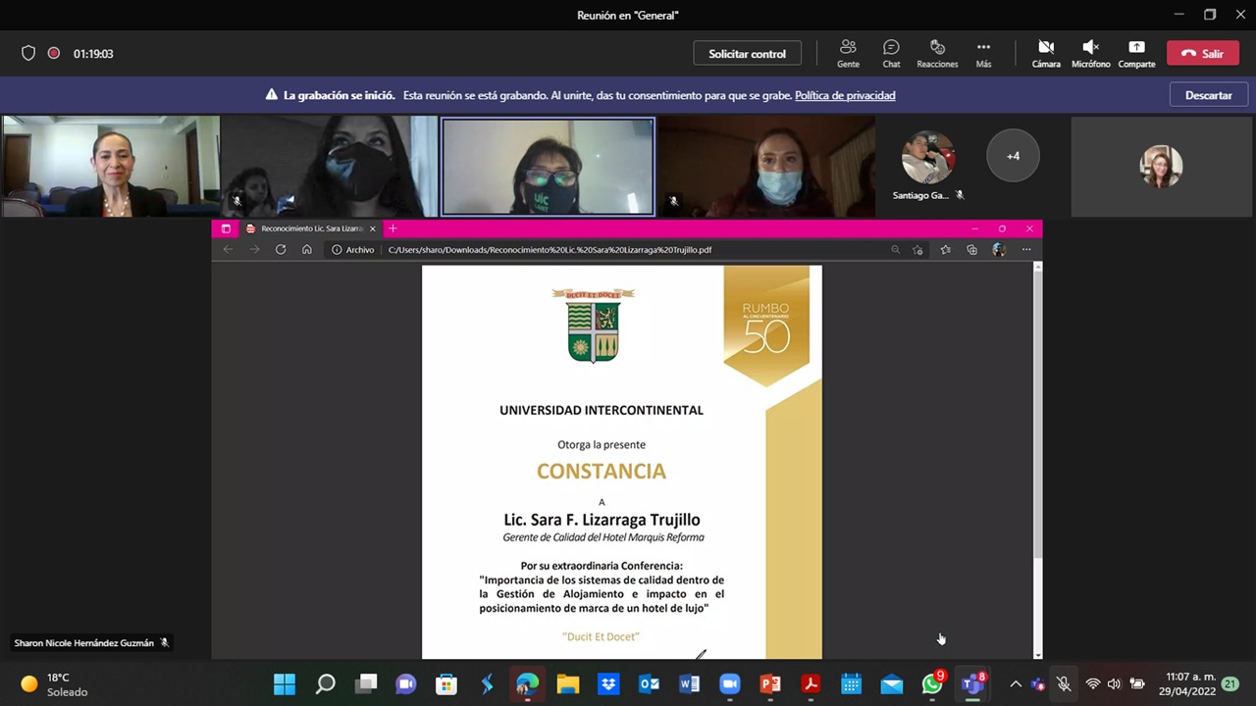The height and width of the screenshot is (706, 1256).
Task: Open the Edge Favorites list icon
Action: coord(945,250)
